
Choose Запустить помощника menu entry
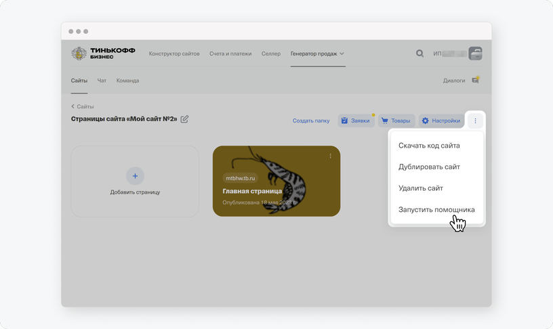436,210
